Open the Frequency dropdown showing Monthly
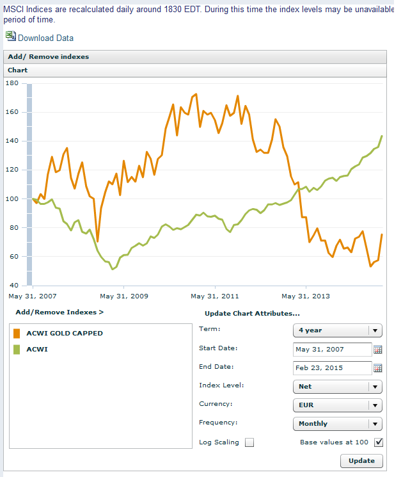Screen dimensions: 410x477 (337, 424)
